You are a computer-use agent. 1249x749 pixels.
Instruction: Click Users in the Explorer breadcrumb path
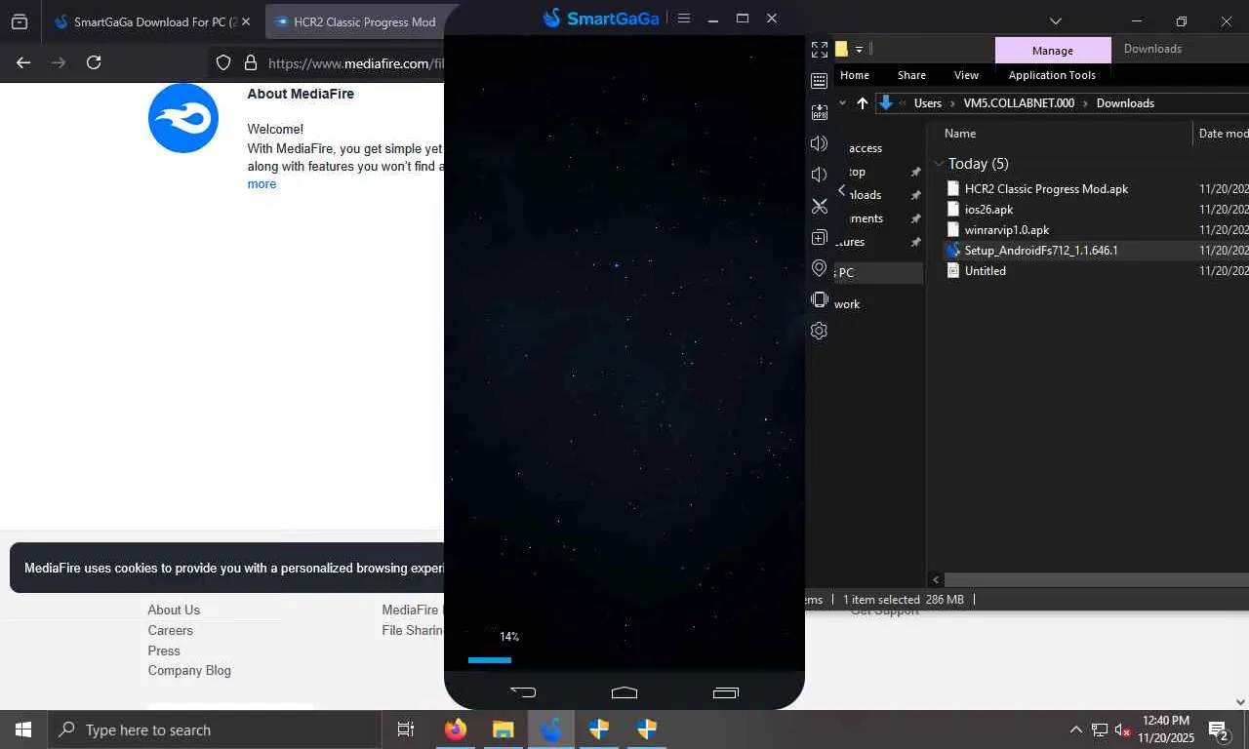coord(928,103)
